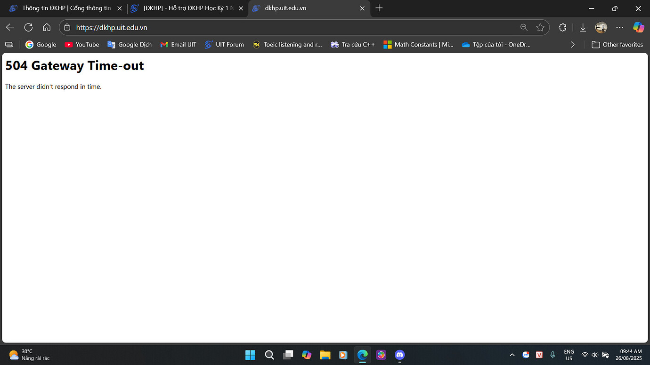Open the user profile avatar

[601, 27]
